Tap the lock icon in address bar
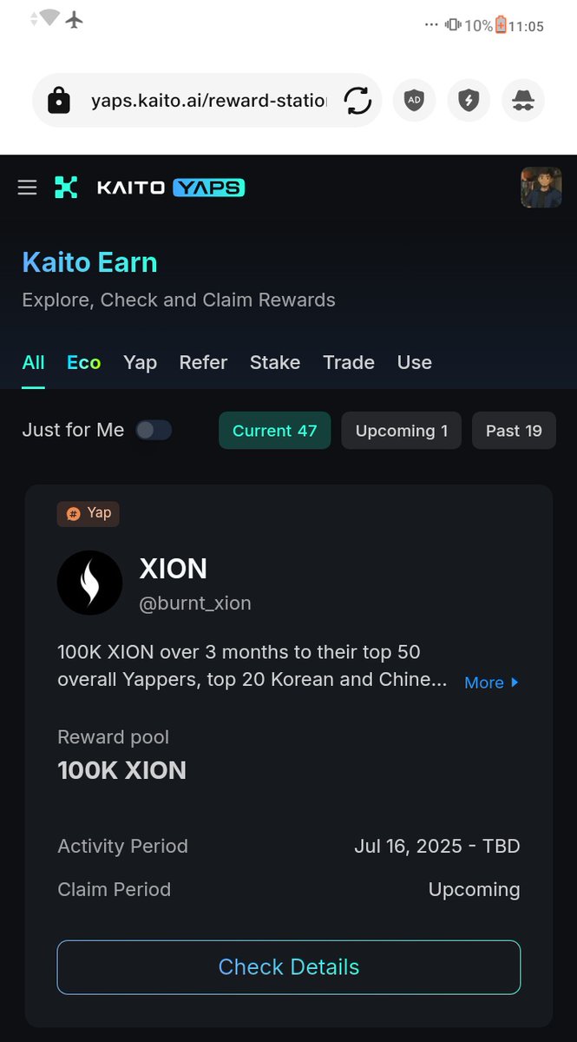577x1042 pixels. point(59,101)
